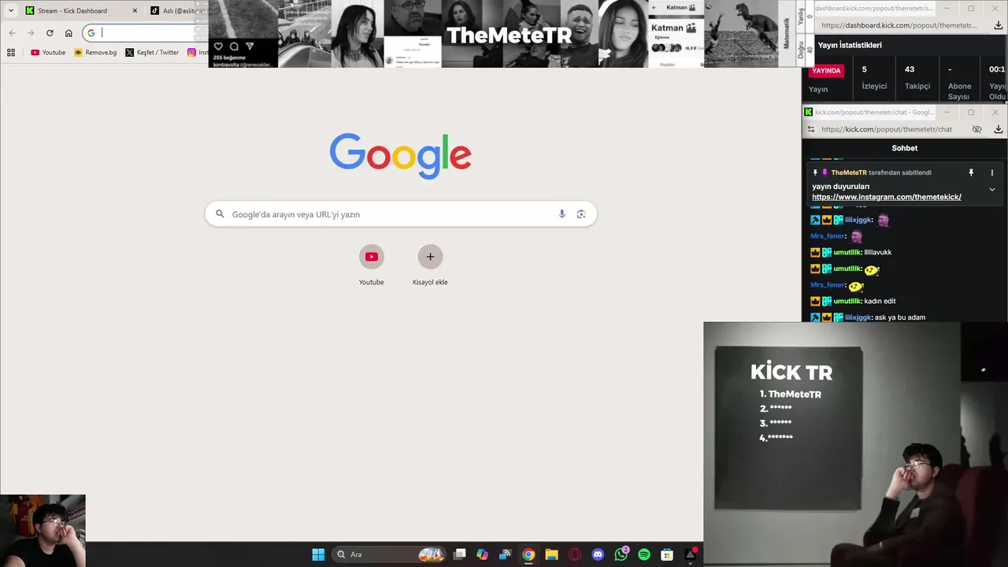Search by image with Google Lens icon

(x=581, y=214)
